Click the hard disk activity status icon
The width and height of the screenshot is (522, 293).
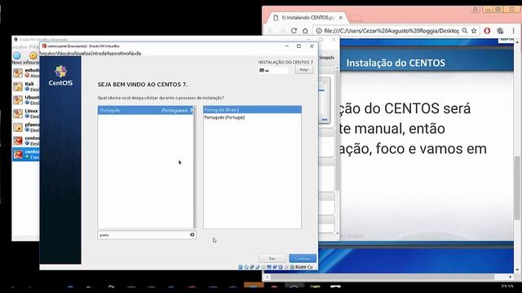[241, 267]
